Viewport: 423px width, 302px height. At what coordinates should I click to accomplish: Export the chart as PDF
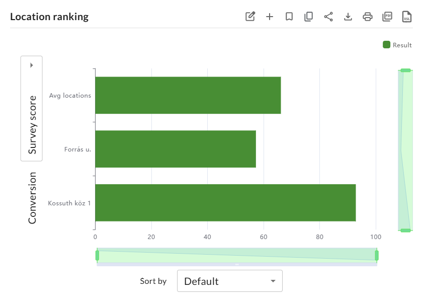387,17
